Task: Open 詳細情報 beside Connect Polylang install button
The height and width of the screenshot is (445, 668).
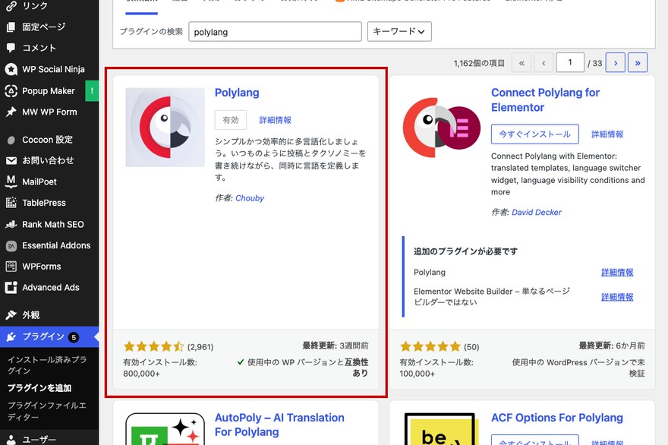Action: click(607, 134)
